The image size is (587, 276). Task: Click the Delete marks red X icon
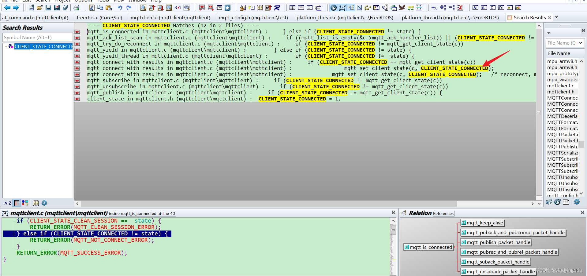coord(460,8)
